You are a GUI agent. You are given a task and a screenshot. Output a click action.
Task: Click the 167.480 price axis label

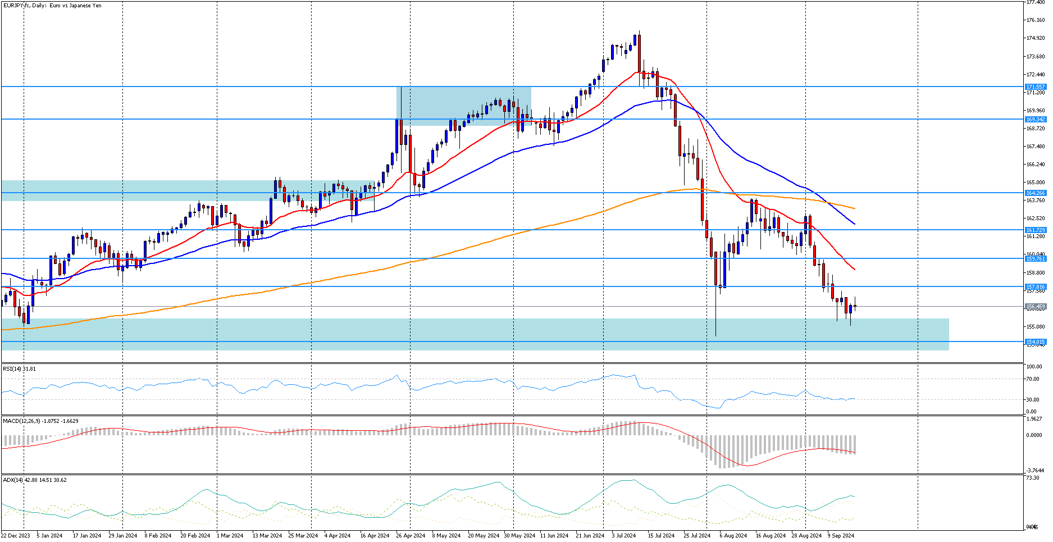pyautogui.click(x=1036, y=147)
